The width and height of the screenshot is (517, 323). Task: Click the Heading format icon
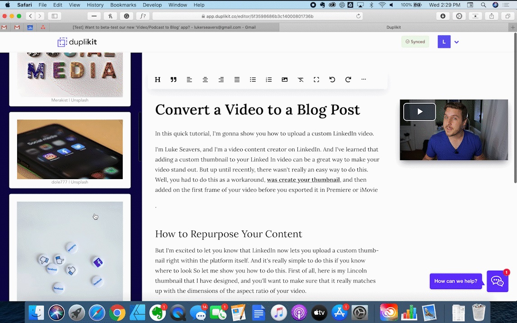pyautogui.click(x=157, y=80)
